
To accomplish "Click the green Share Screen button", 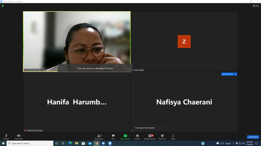I will pos(125,137).
